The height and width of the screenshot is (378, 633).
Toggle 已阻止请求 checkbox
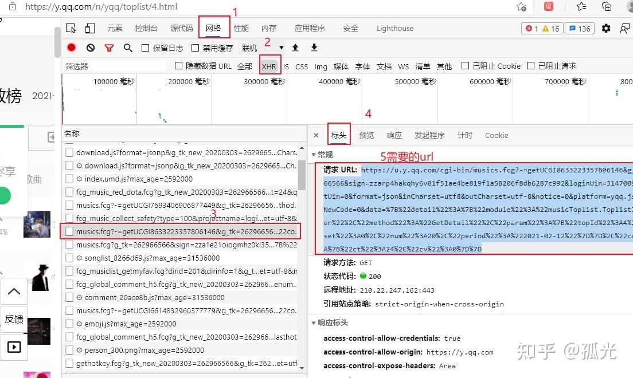[x=531, y=65]
